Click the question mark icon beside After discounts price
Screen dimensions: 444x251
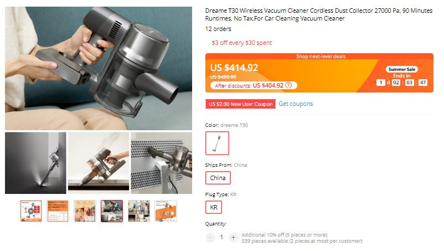coord(288,85)
